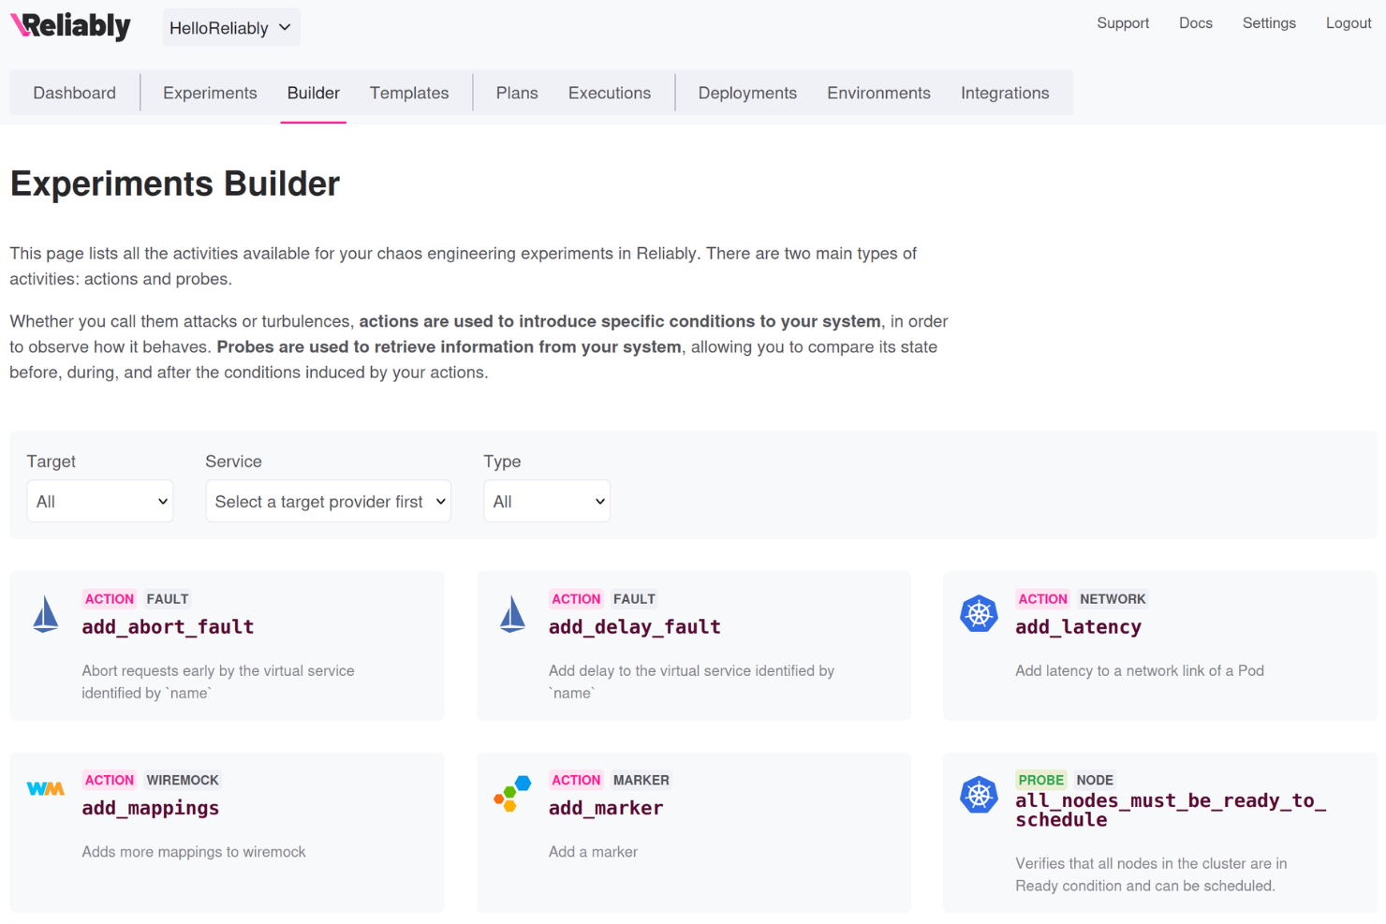Click the Experiments Builder heading
Image resolution: width=1386 pixels, height=924 pixels.
click(x=175, y=184)
